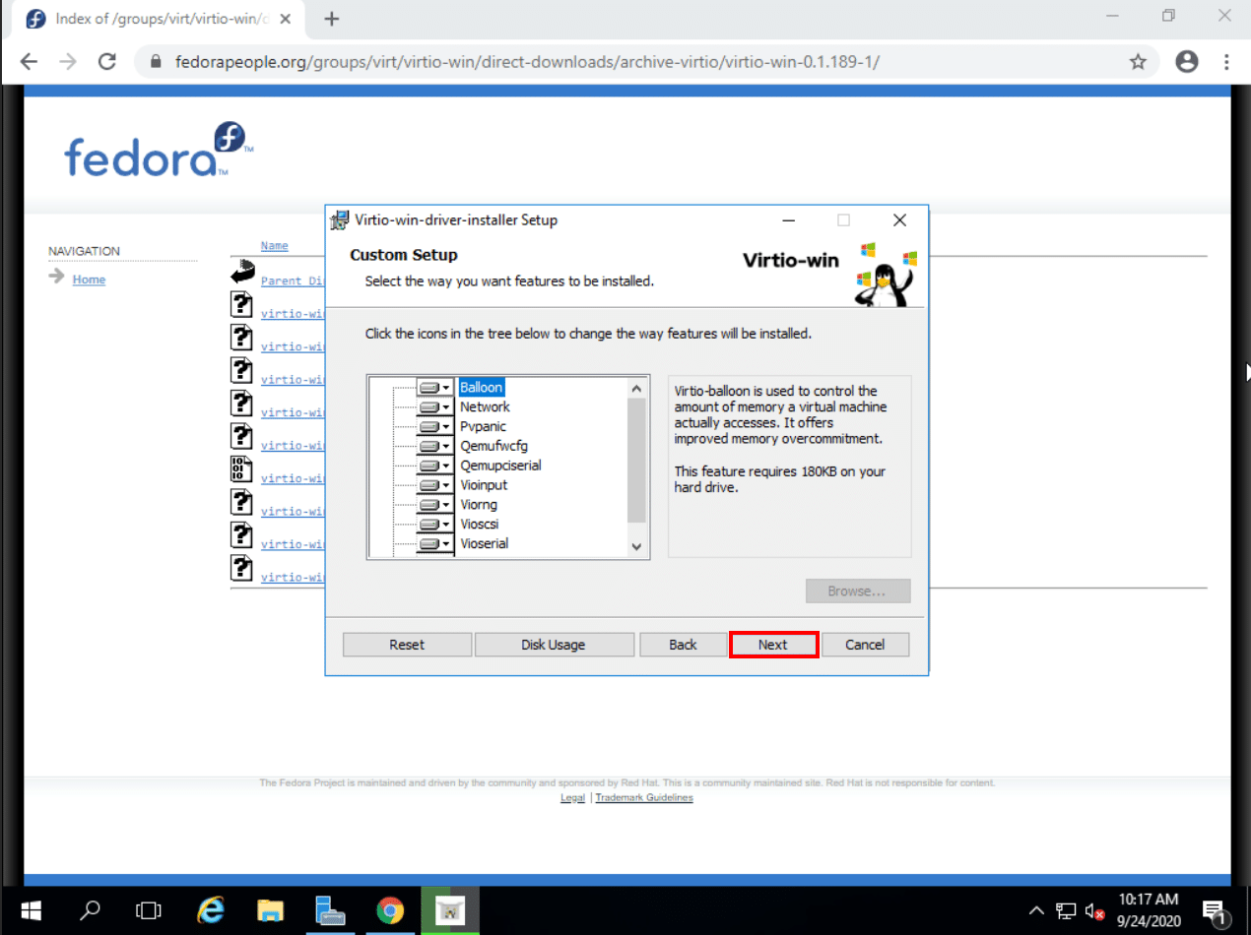Click the muted volume tray icon
Viewport: 1251px width, 935px height.
(1095, 910)
